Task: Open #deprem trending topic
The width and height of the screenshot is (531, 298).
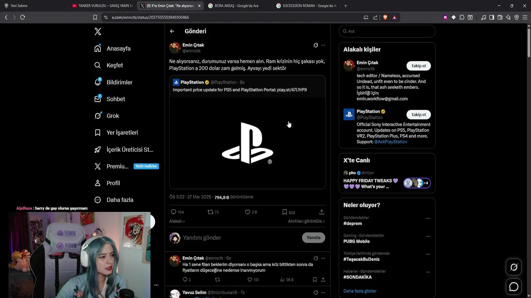Action: [353, 223]
